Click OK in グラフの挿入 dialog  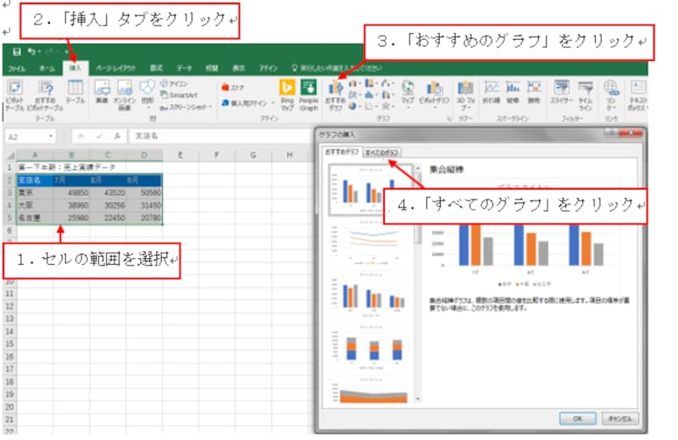click(578, 418)
